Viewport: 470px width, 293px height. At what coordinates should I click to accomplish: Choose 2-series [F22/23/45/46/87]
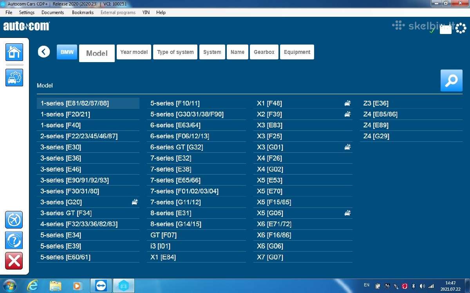[88, 136]
